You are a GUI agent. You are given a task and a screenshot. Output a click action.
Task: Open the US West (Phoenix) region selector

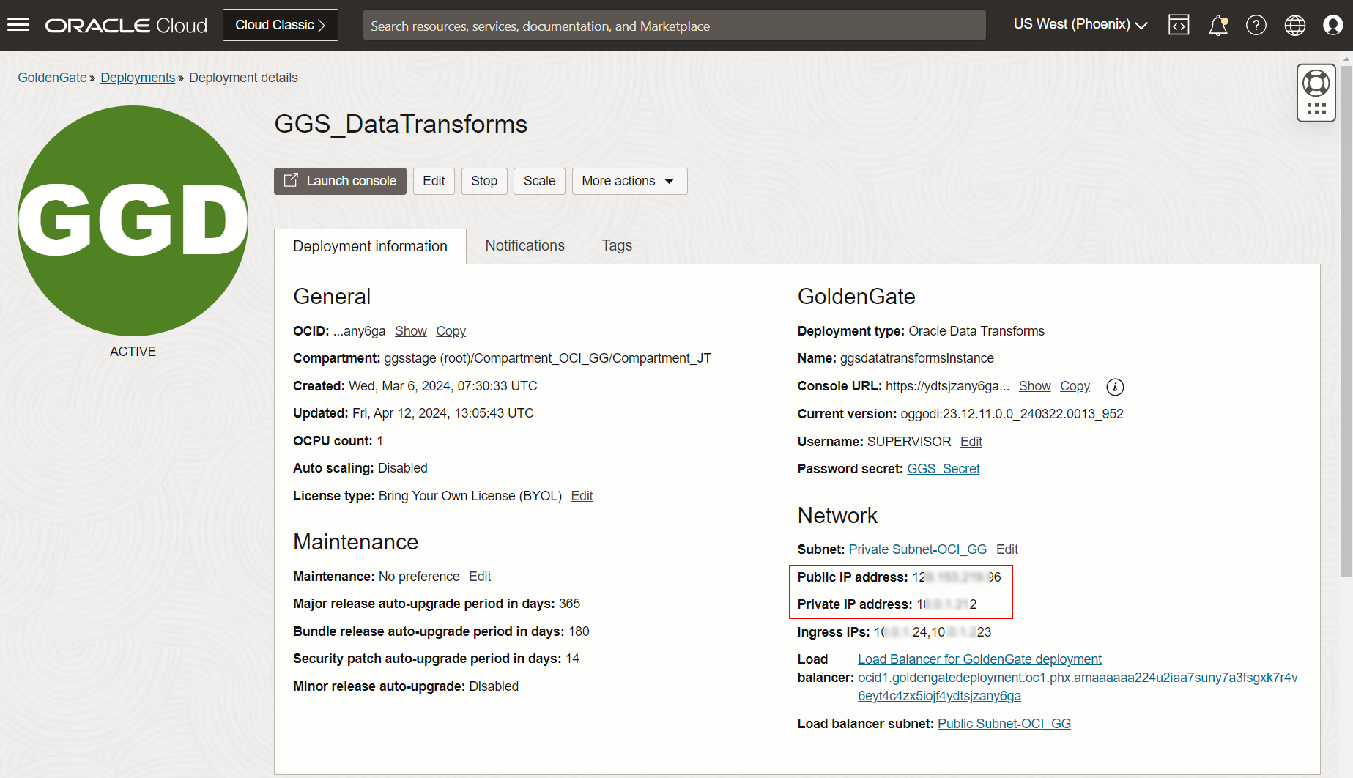1078,23
